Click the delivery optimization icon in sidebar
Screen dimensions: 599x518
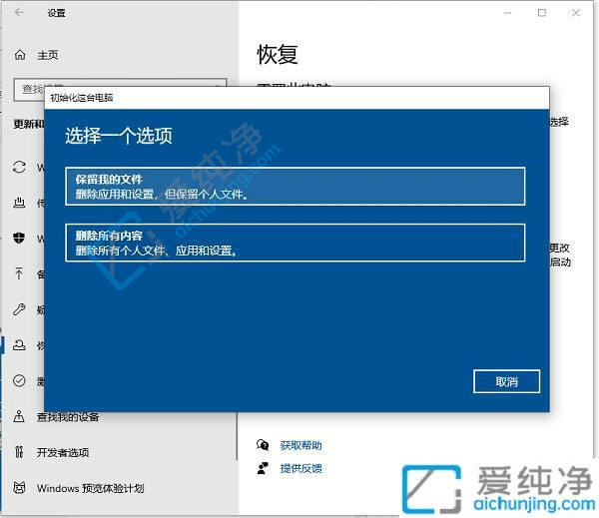point(19,203)
